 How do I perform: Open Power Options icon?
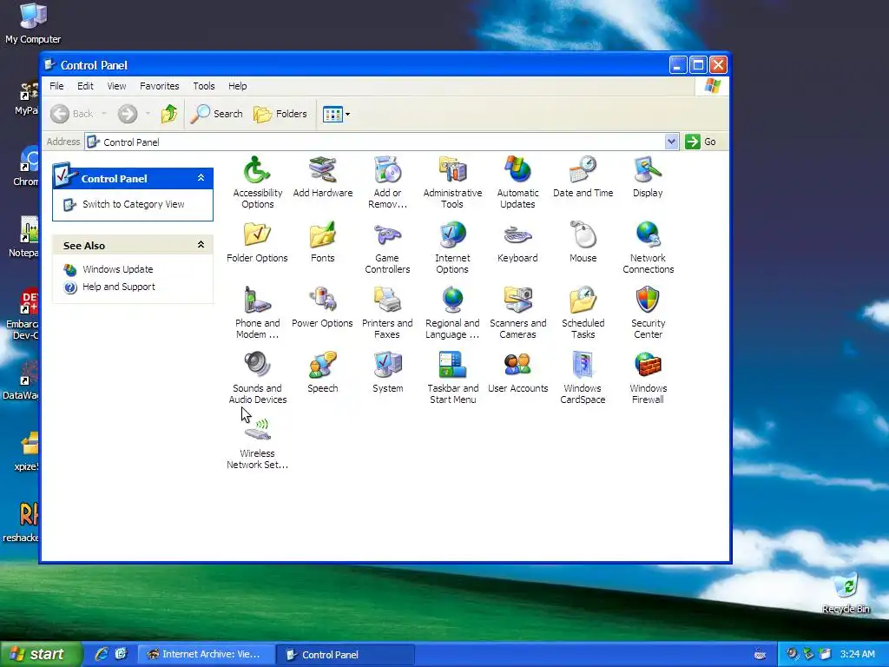(323, 300)
